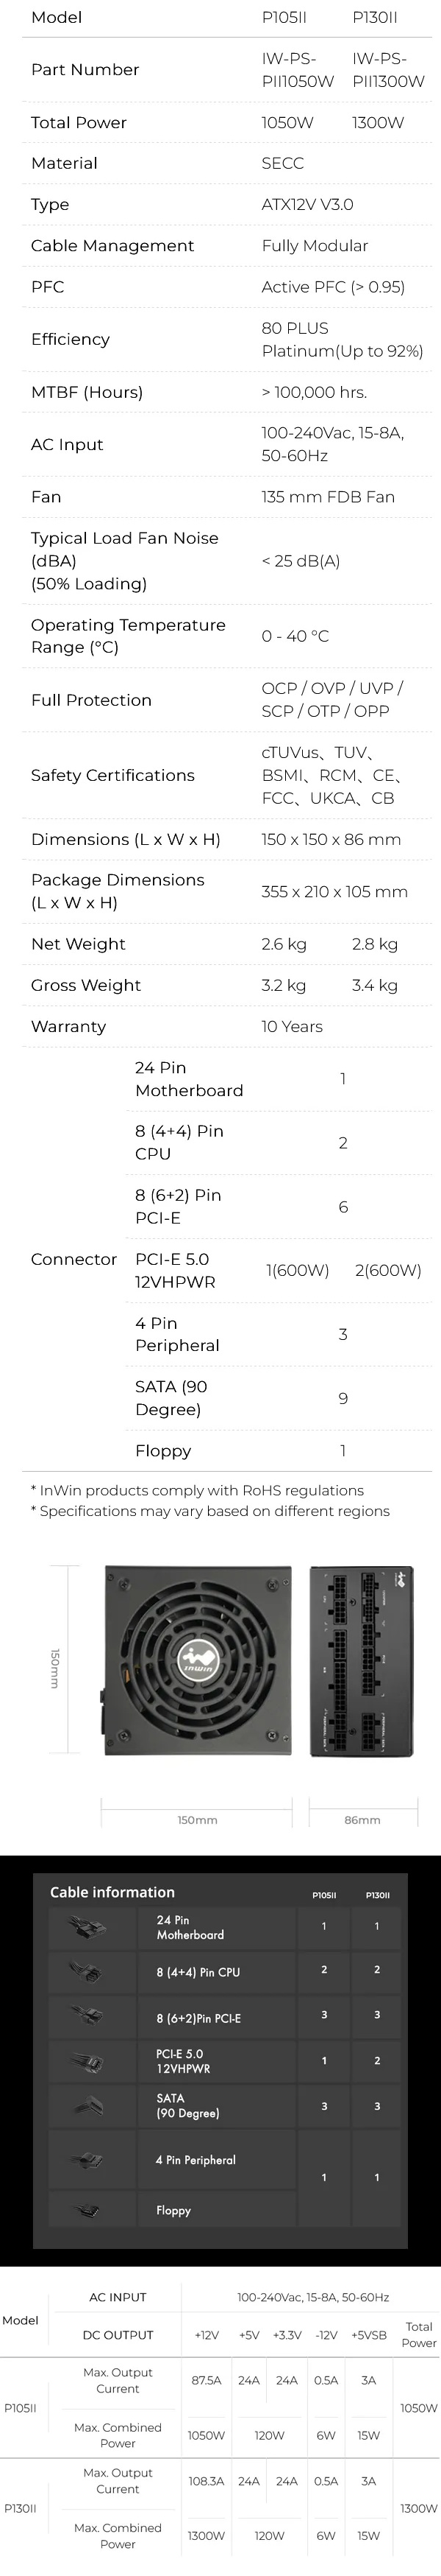441x2576 pixels.
Task: Click the IW-PS-PII1300W part number
Action: click(x=388, y=70)
